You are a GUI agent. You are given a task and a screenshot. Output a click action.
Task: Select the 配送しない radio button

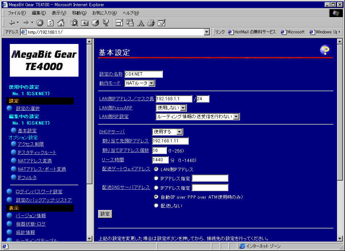156,206
